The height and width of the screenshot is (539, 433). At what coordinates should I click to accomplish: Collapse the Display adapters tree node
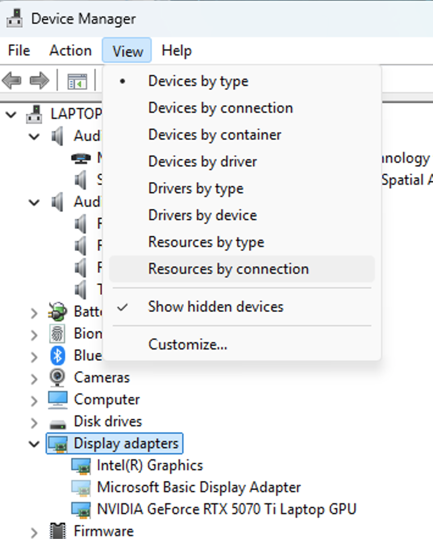pyautogui.click(x=33, y=443)
